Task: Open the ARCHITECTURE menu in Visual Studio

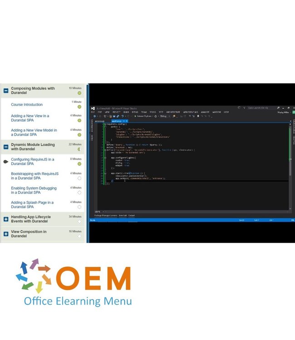Action: click(x=173, y=112)
